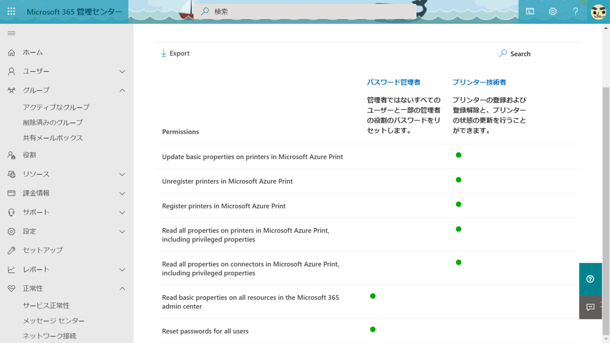Collapse the navigation hamburger menu
This screenshot has height=343, width=610.
pos(11,33)
